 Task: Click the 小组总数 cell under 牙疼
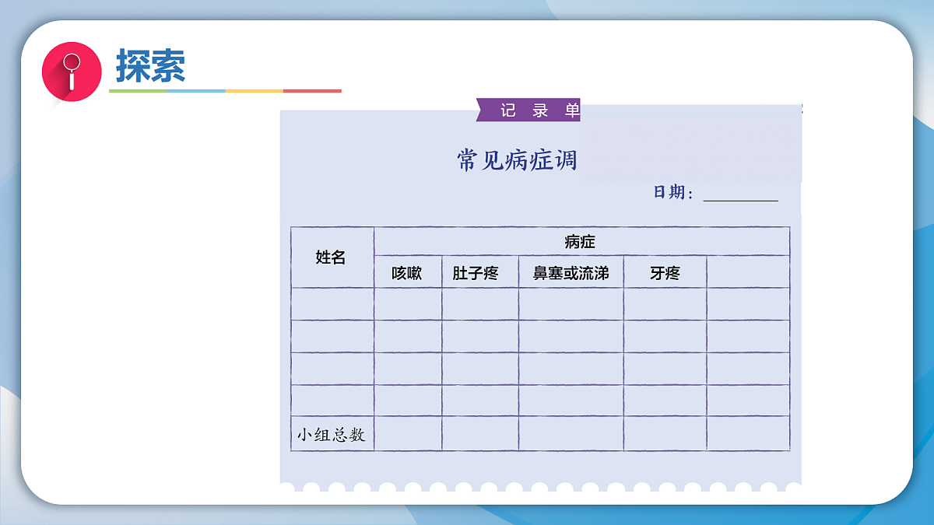tap(665, 434)
